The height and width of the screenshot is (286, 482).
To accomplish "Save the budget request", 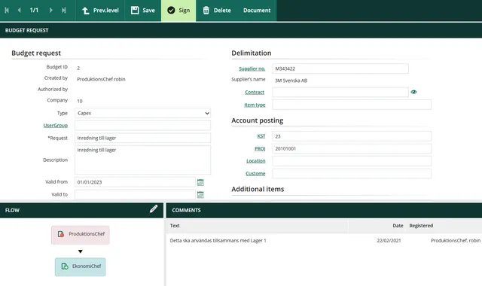I will pos(143,10).
